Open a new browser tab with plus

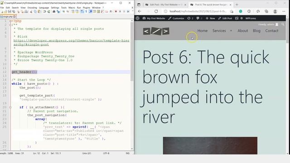pyautogui.click(x=237, y=5)
